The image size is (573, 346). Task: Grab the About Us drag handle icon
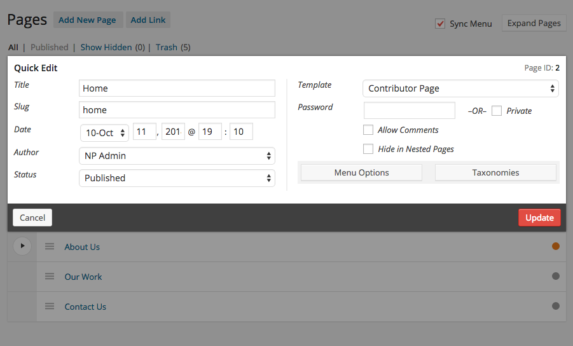50,247
